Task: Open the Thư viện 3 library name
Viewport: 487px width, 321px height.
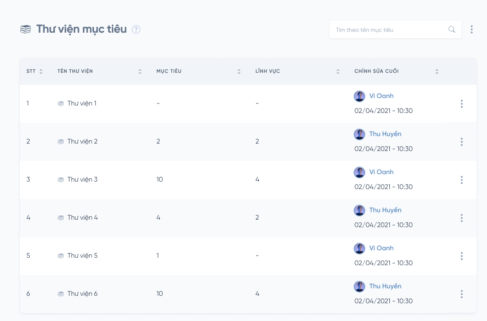Action: (82, 180)
